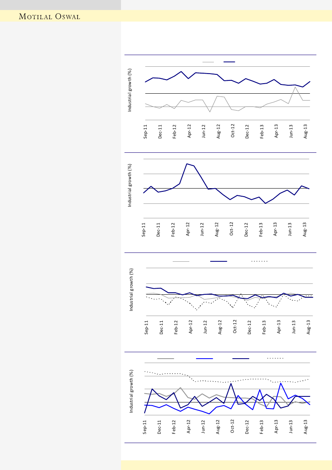Screen dimensions: 332x470
Task: Click the Sep-11 axis label in top chart
Action: 146,132
